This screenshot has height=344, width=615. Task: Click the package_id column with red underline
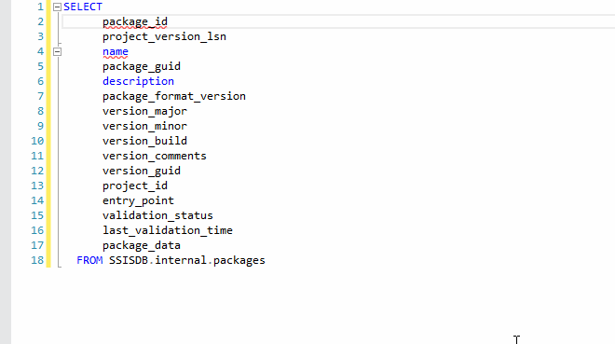tap(135, 22)
